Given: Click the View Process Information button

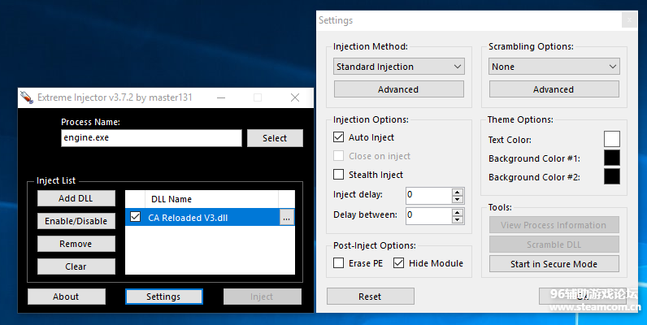Looking at the screenshot, I should [554, 225].
